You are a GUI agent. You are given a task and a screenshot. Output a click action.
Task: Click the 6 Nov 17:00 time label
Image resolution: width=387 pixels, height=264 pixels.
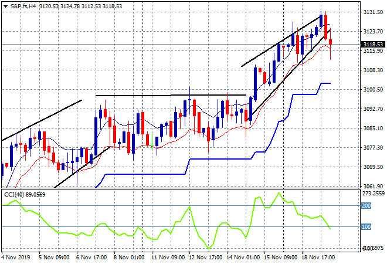[x=91, y=258]
